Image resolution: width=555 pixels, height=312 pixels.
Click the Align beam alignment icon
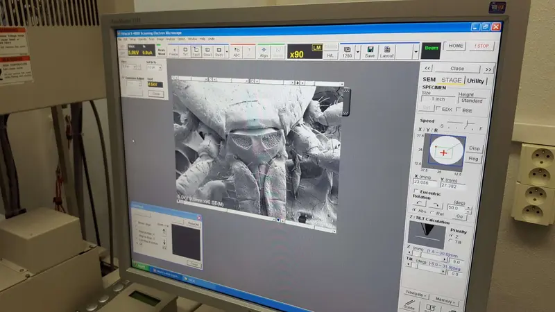(264, 52)
